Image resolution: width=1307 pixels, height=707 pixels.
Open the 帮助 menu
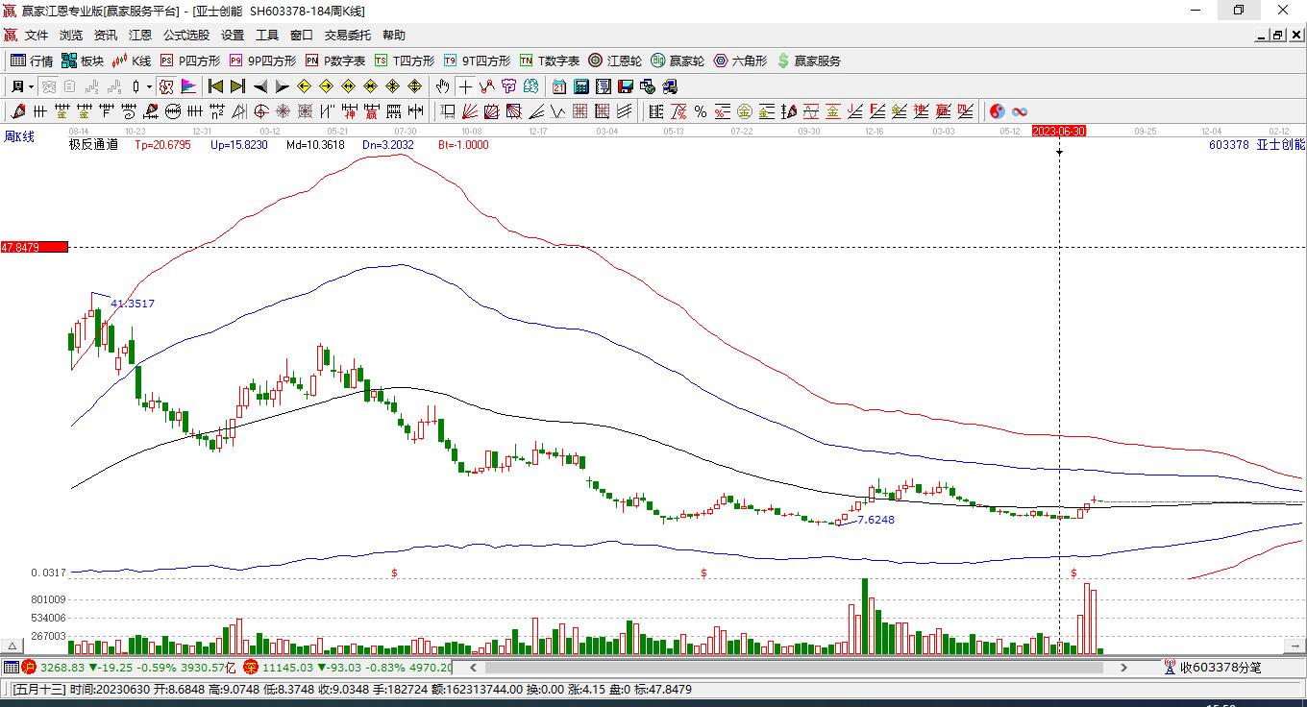[x=394, y=36]
